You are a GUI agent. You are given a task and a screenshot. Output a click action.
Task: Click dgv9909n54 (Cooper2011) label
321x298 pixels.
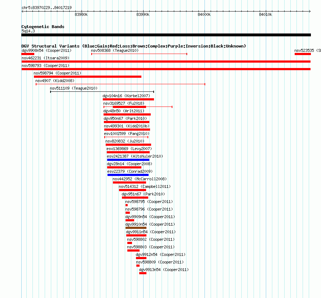(x=150, y=217)
